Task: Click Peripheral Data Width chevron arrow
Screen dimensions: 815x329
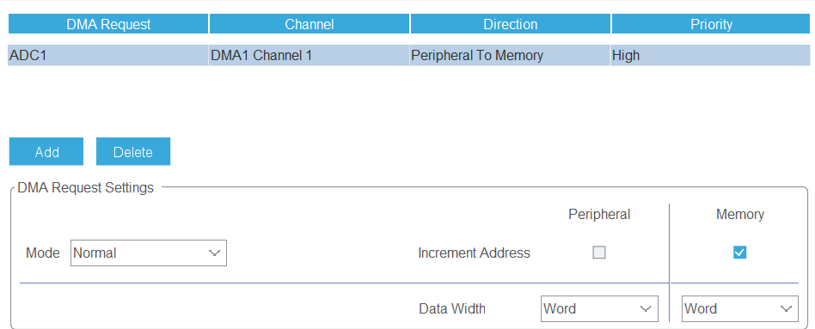Action: pos(646,308)
